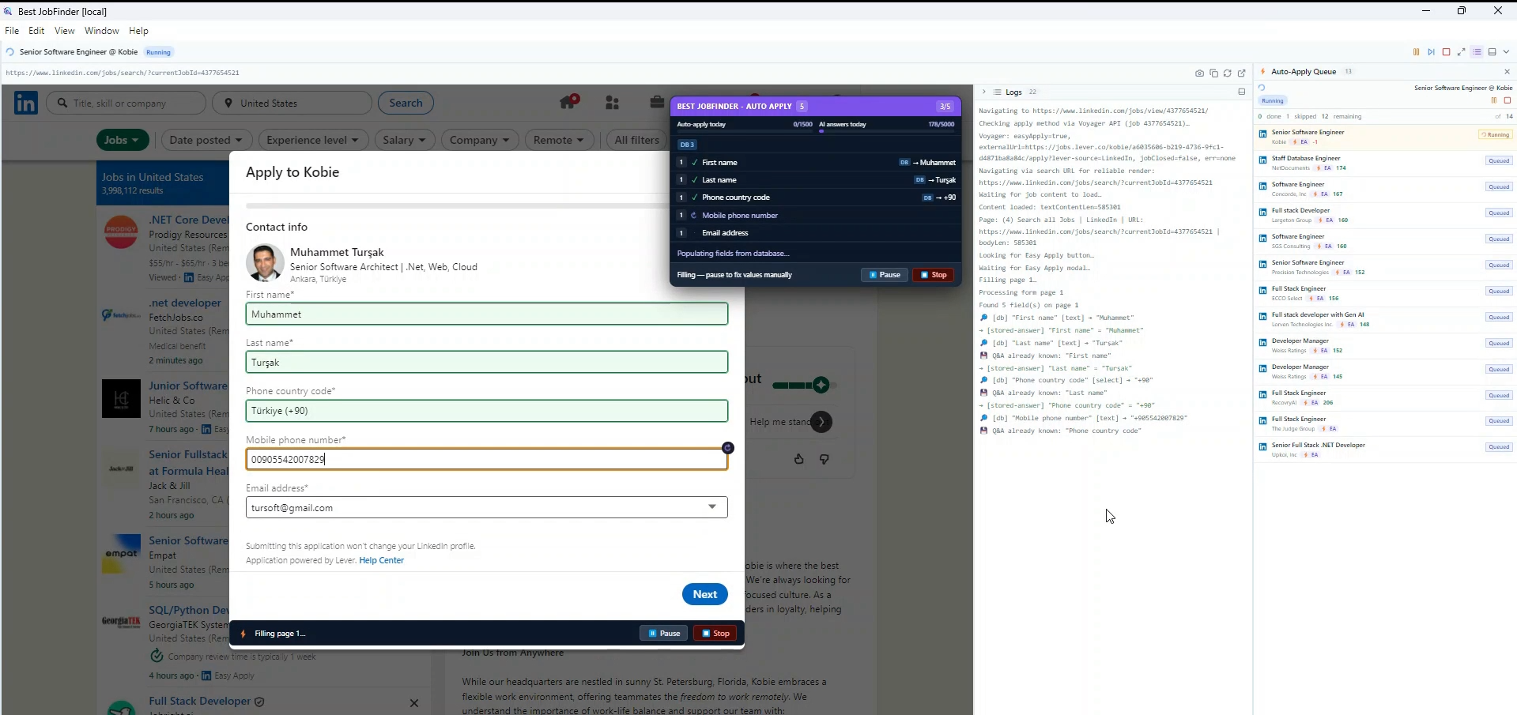Click the Mobile phone number input field
This screenshot has height=715, width=1517.
[487, 459]
